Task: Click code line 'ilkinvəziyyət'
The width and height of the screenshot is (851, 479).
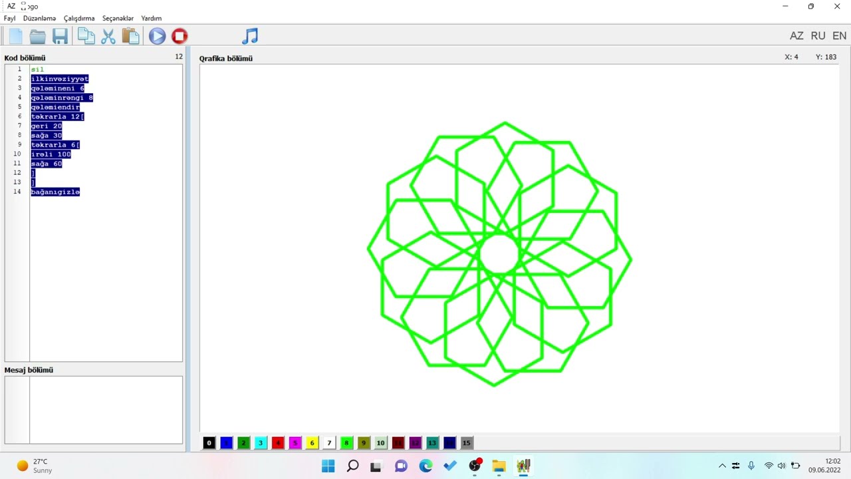Action: coord(59,79)
